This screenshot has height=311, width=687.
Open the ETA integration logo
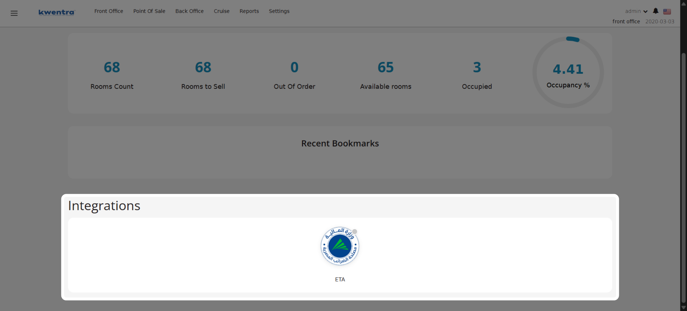[x=340, y=246]
